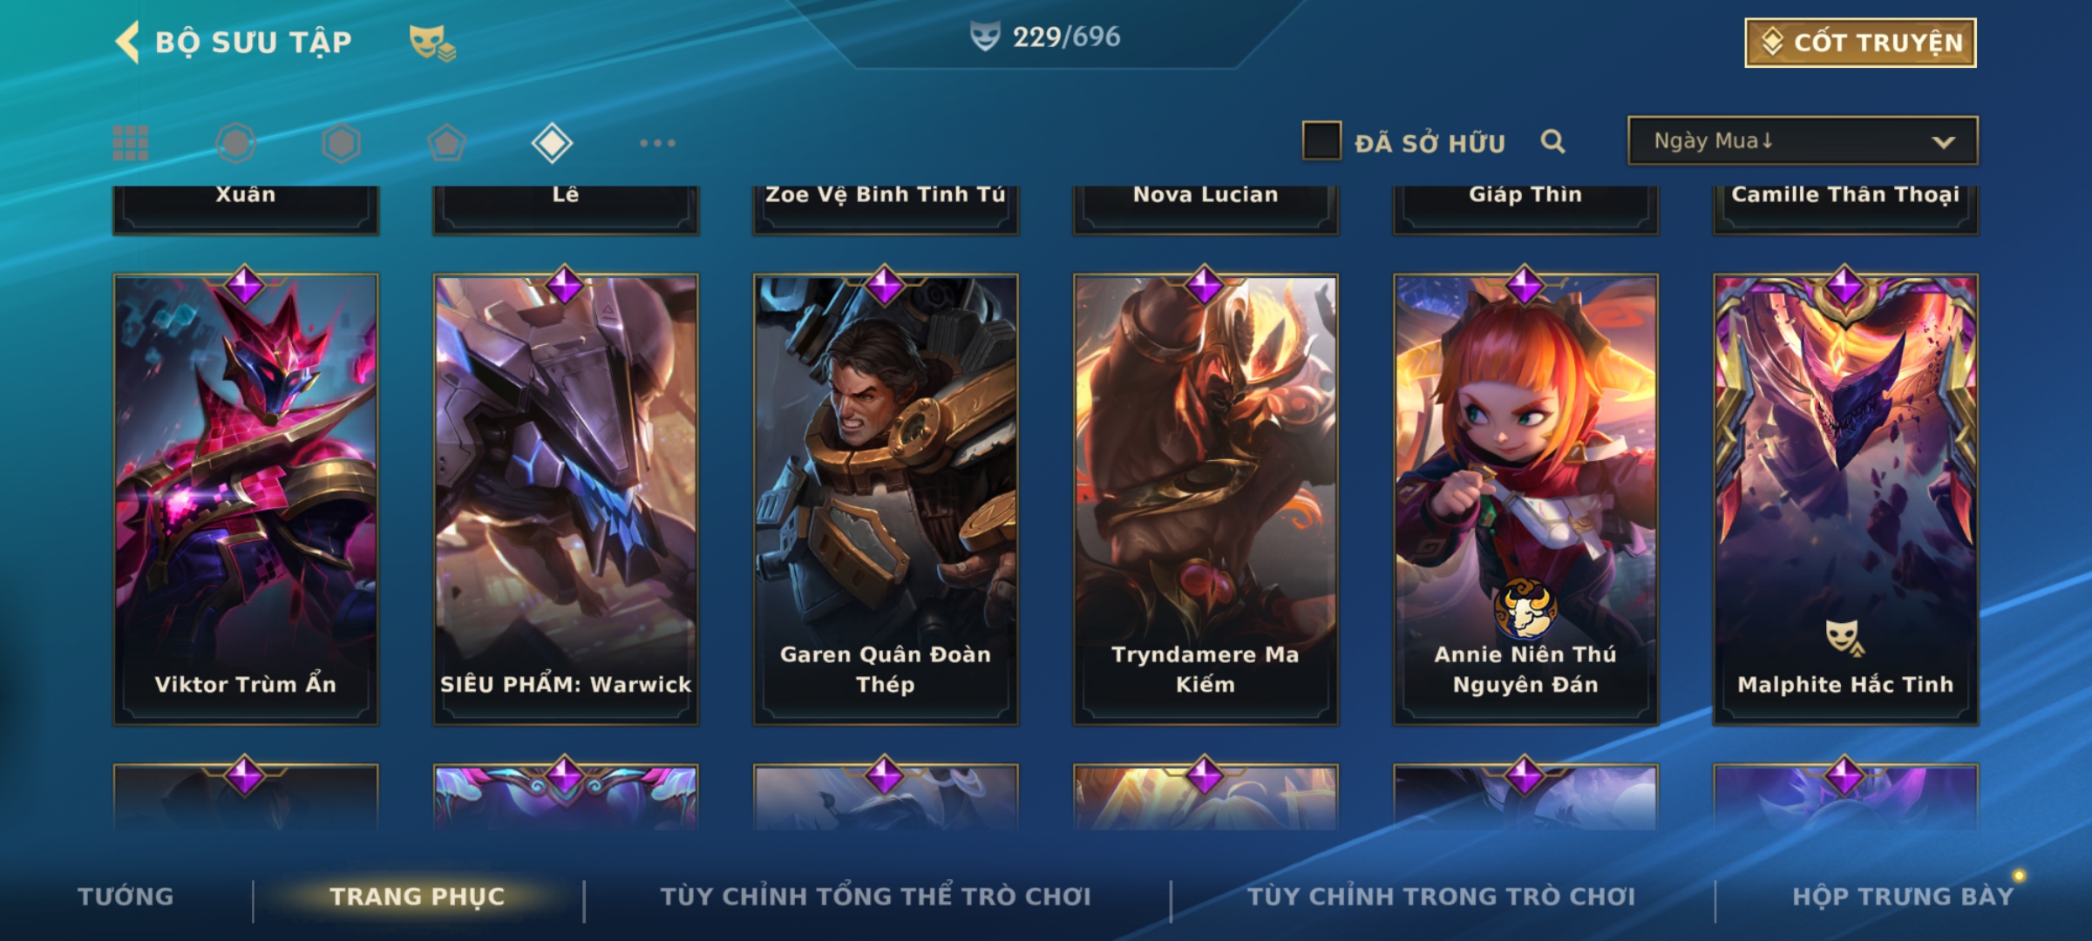This screenshot has height=941, width=2092.
Task: Click the search magnifier icon
Action: (1552, 141)
